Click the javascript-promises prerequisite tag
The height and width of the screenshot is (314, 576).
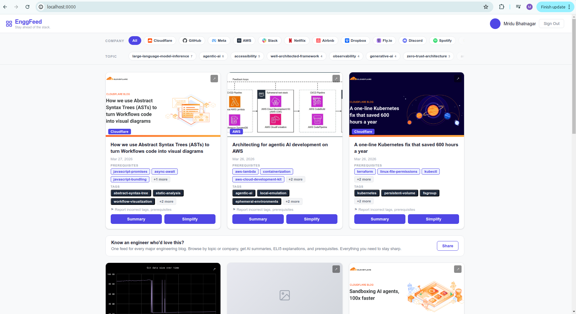click(x=130, y=171)
